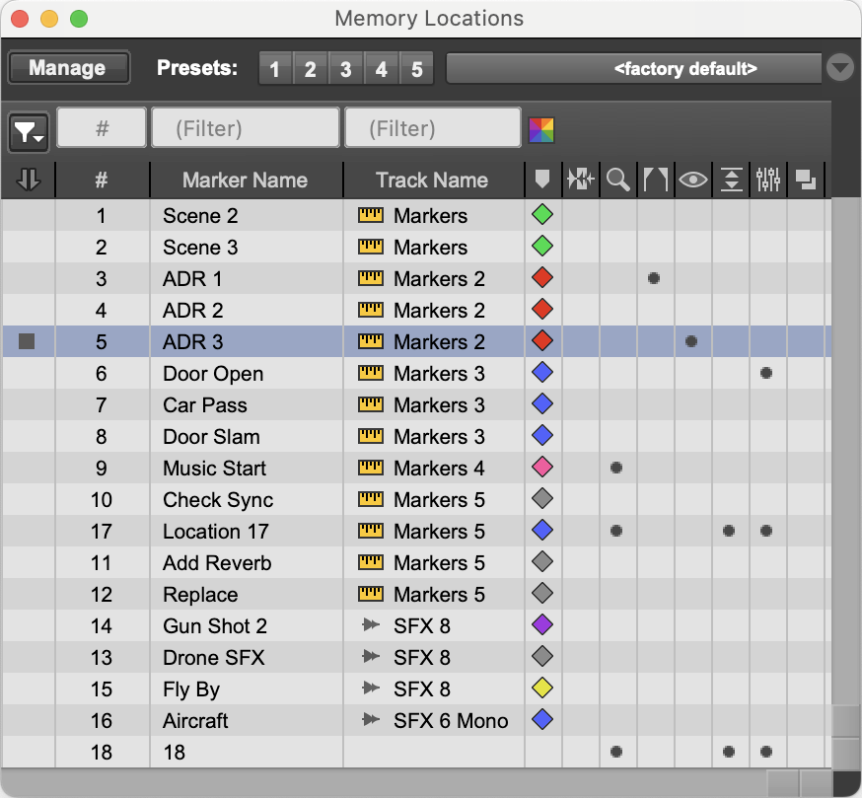Click the green diamond for Scene 3
This screenshot has width=862, height=798.
[x=542, y=246]
